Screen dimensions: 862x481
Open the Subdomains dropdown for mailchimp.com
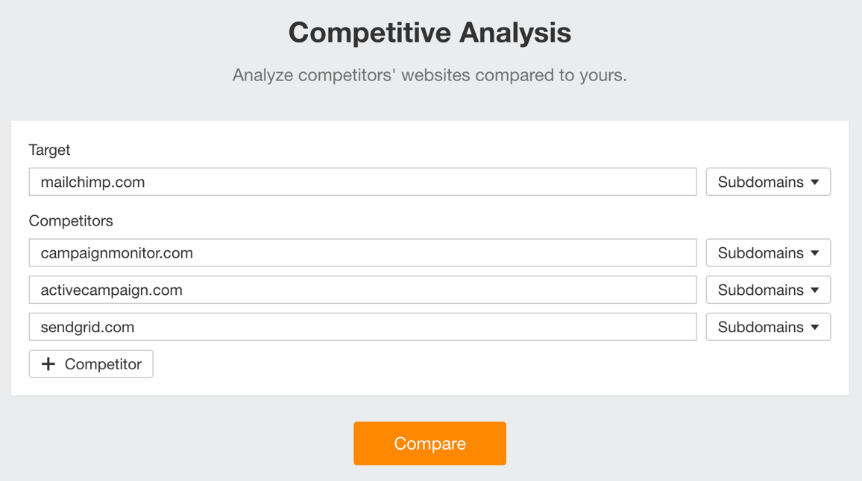click(x=767, y=182)
